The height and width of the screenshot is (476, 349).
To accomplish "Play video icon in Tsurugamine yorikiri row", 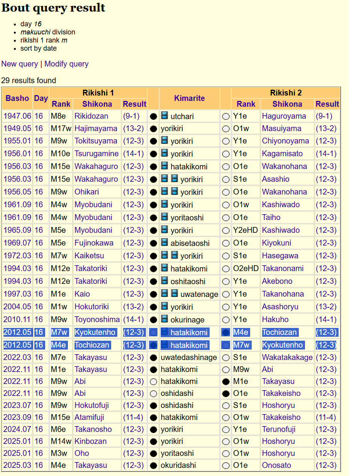I will [164, 154].
